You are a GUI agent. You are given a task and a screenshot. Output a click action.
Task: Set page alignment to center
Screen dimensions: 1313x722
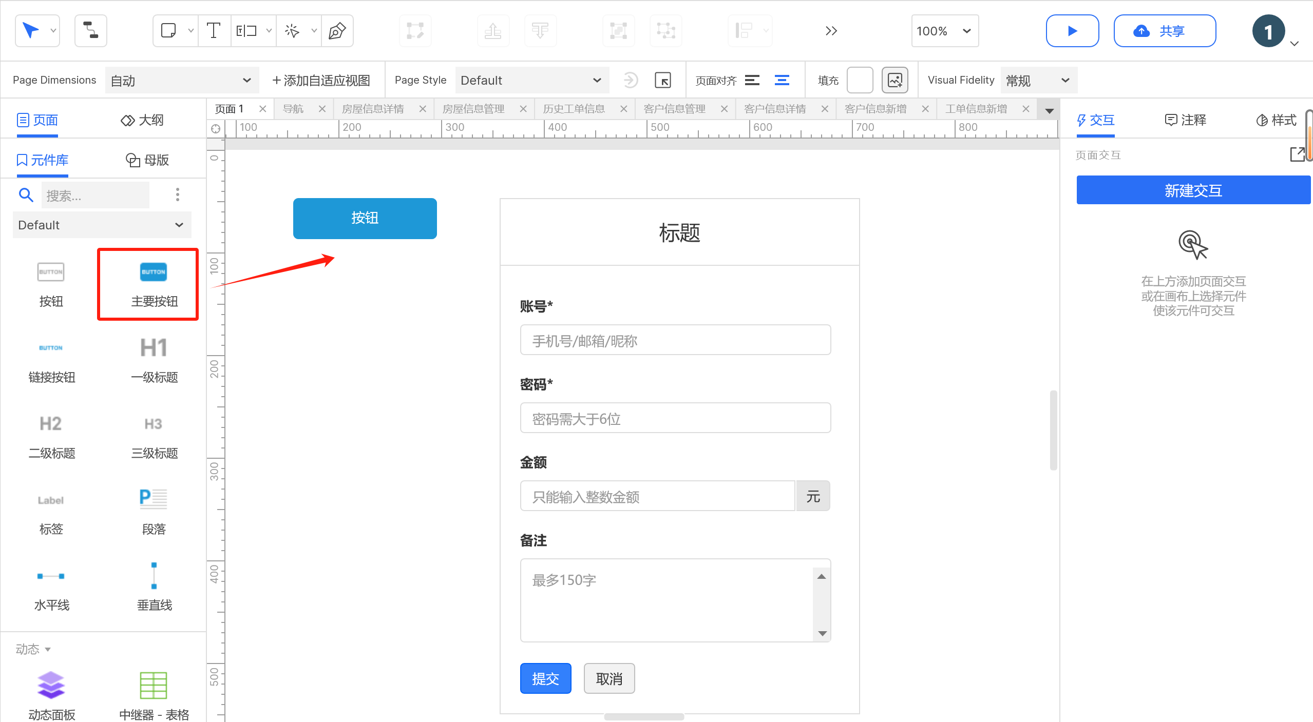tap(782, 80)
